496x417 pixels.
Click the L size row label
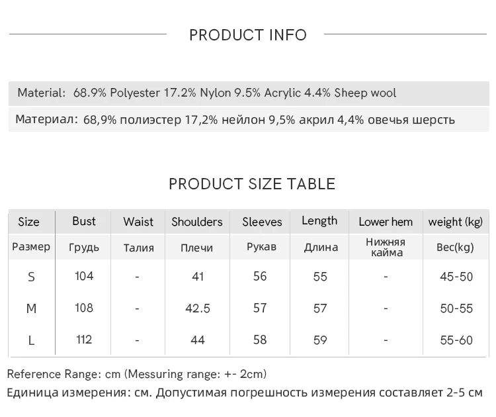click(31, 340)
